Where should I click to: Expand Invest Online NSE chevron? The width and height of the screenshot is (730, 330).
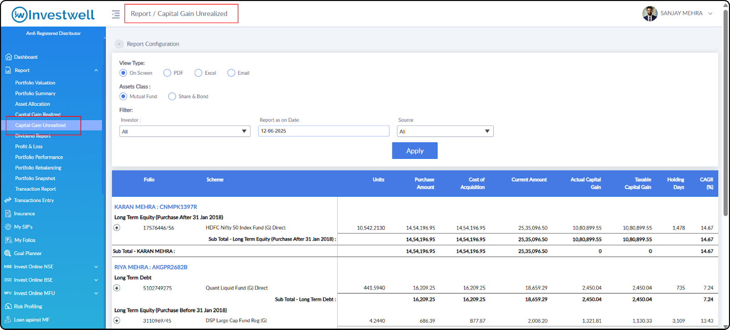click(96, 267)
